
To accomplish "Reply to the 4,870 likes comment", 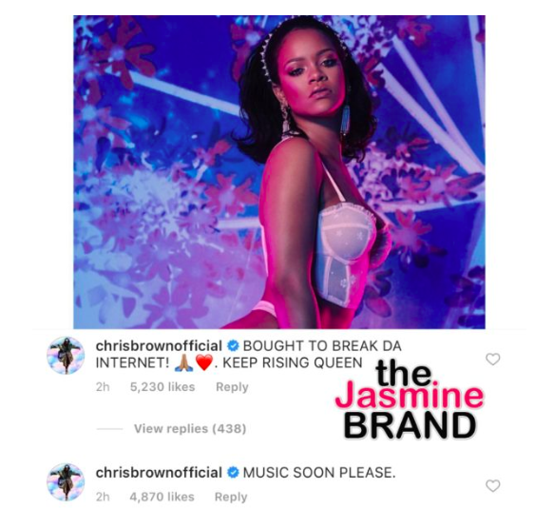I will (231, 497).
